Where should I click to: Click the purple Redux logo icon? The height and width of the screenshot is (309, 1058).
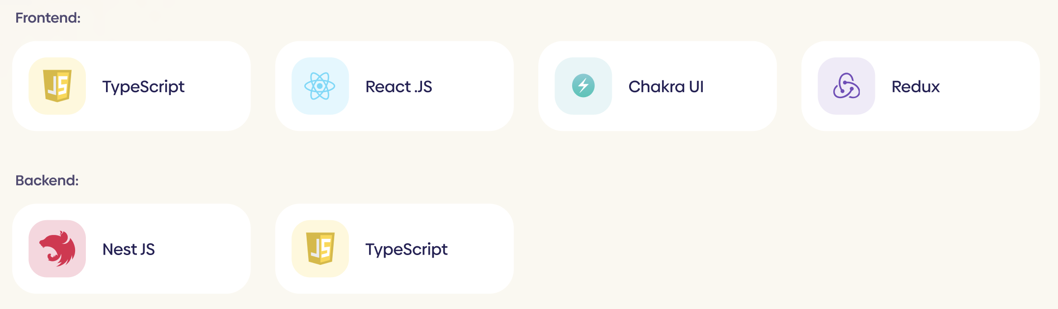coord(846,86)
